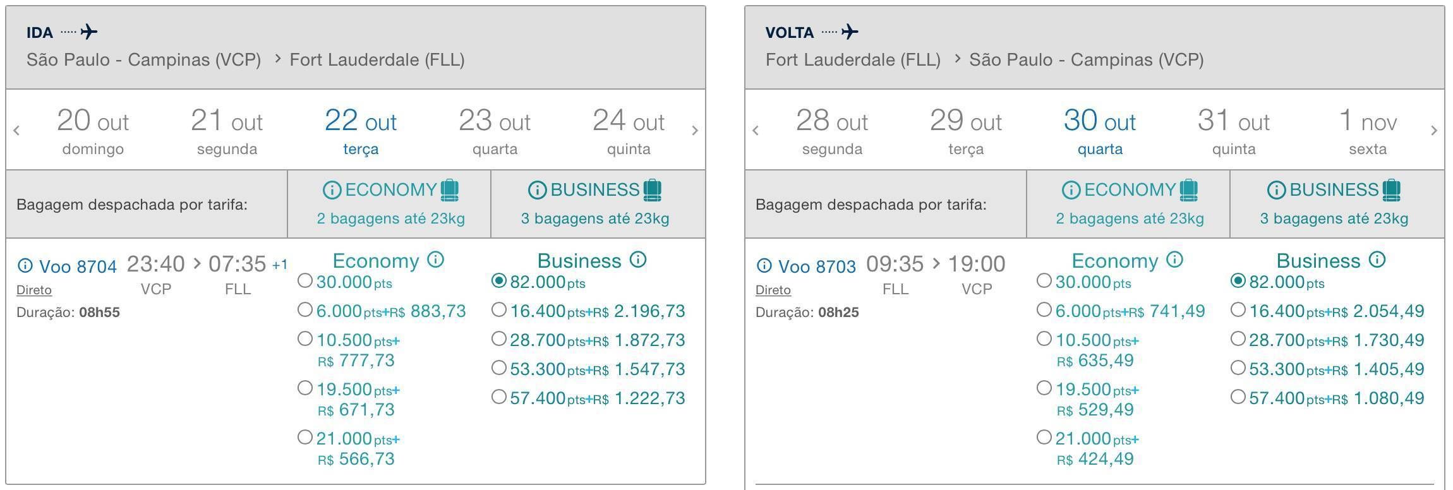
Task: Open Direto link under Voo 8703
Action: pos(773,290)
